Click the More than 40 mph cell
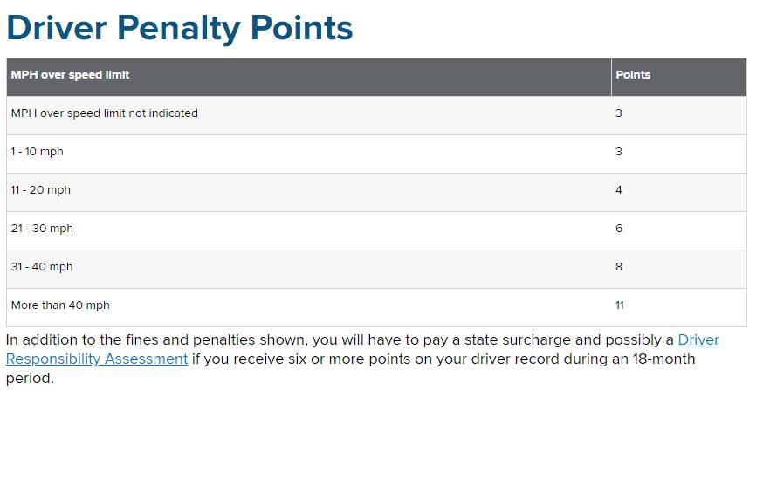Viewport: 763px width, 479px height. click(308, 307)
